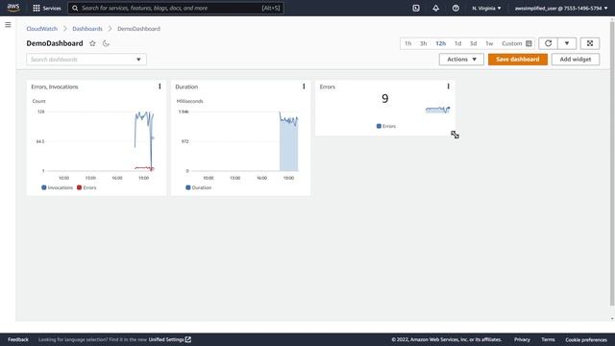Viewport: 615px width, 346px height.
Task: Open Duration widget actions menu
Action: [304, 86]
